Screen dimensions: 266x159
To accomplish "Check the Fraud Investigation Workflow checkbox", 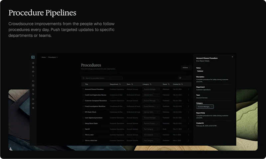I will pyautogui.click(x=83, y=106).
